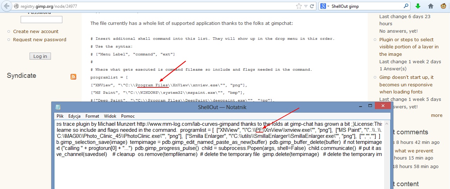Bookmark this page with the star icon
This screenshot has width=450, height=189.
(299, 6)
